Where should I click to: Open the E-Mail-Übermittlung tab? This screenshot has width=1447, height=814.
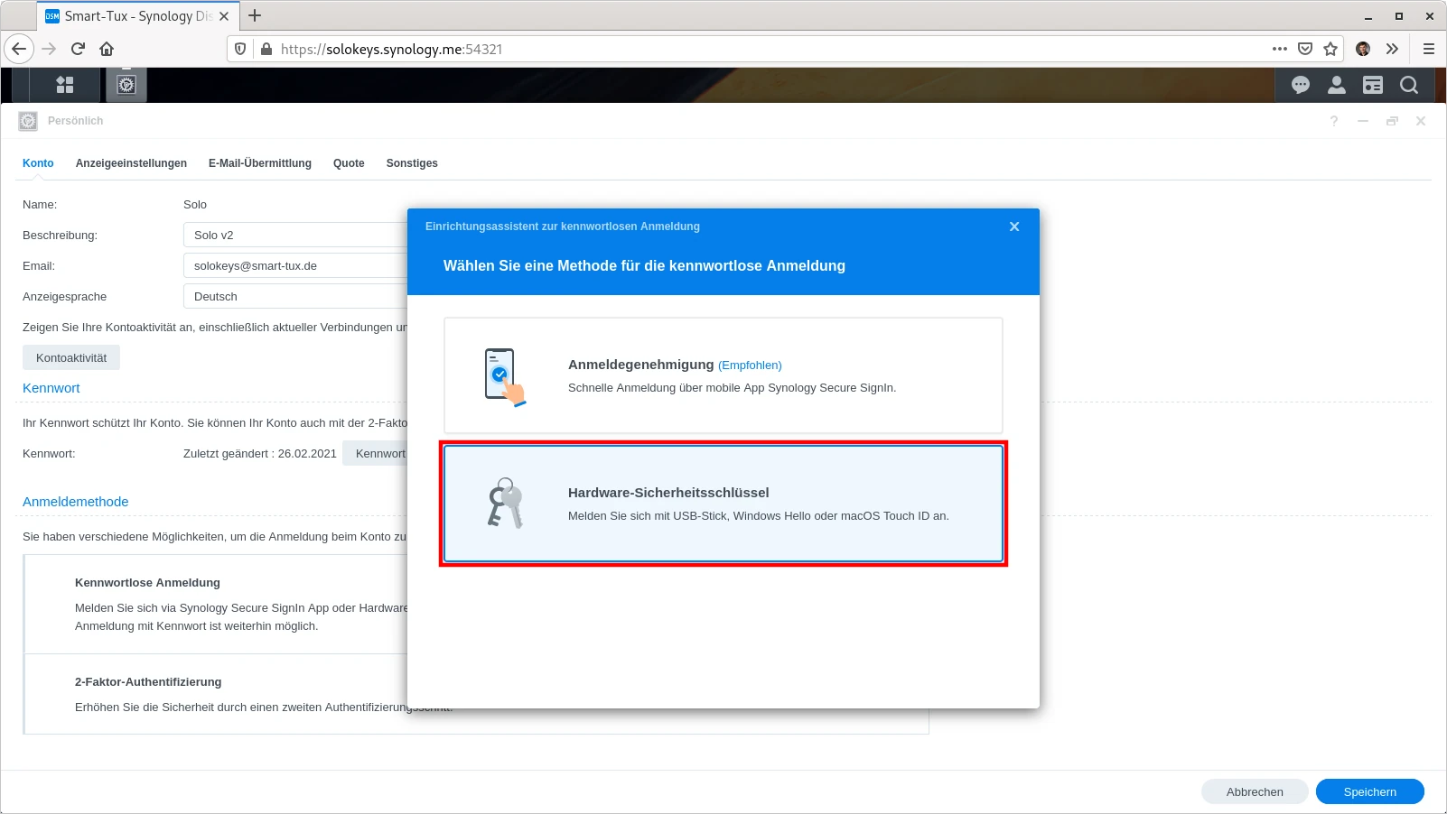click(260, 163)
